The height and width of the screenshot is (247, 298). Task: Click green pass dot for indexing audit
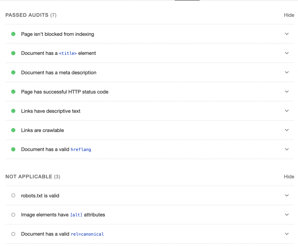tap(13, 34)
